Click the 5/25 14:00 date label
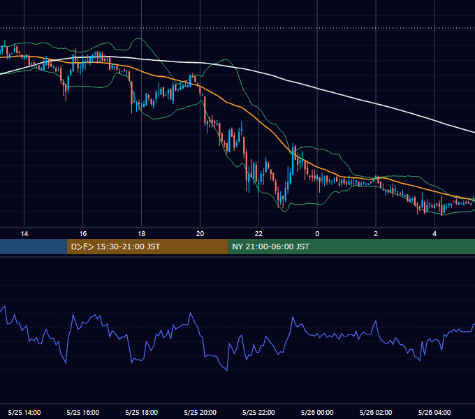The width and height of the screenshot is (475, 419). click(24, 412)
